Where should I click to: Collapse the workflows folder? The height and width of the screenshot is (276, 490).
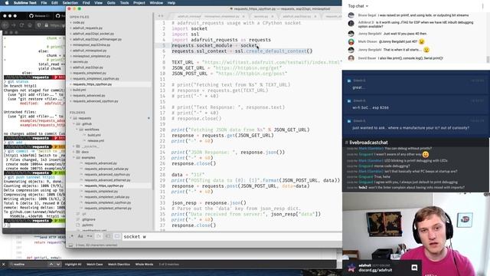(x=77, y=130)
